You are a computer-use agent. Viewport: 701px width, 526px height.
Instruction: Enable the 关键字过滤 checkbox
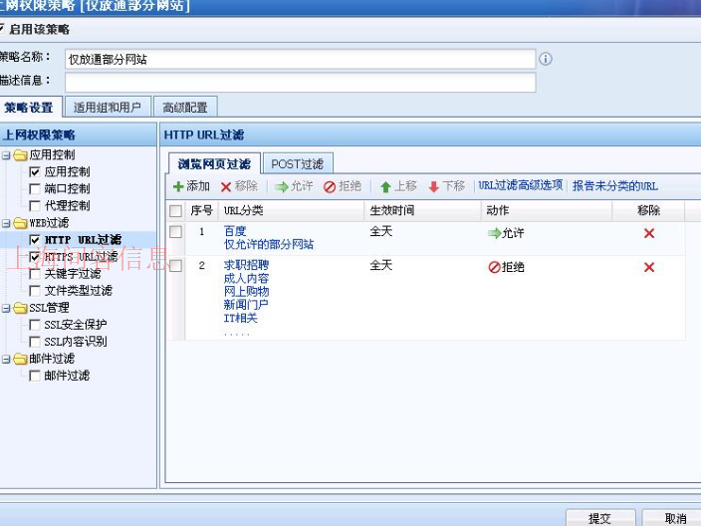click(x=35, y=274)
